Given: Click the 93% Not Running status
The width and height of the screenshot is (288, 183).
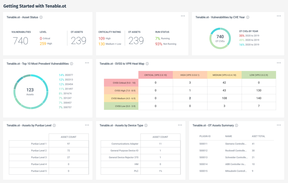Looking at the screenshot, I should [x=166, y=44].
